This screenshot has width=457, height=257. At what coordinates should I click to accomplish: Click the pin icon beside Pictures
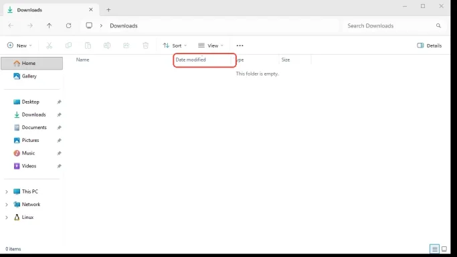[59, 140]
